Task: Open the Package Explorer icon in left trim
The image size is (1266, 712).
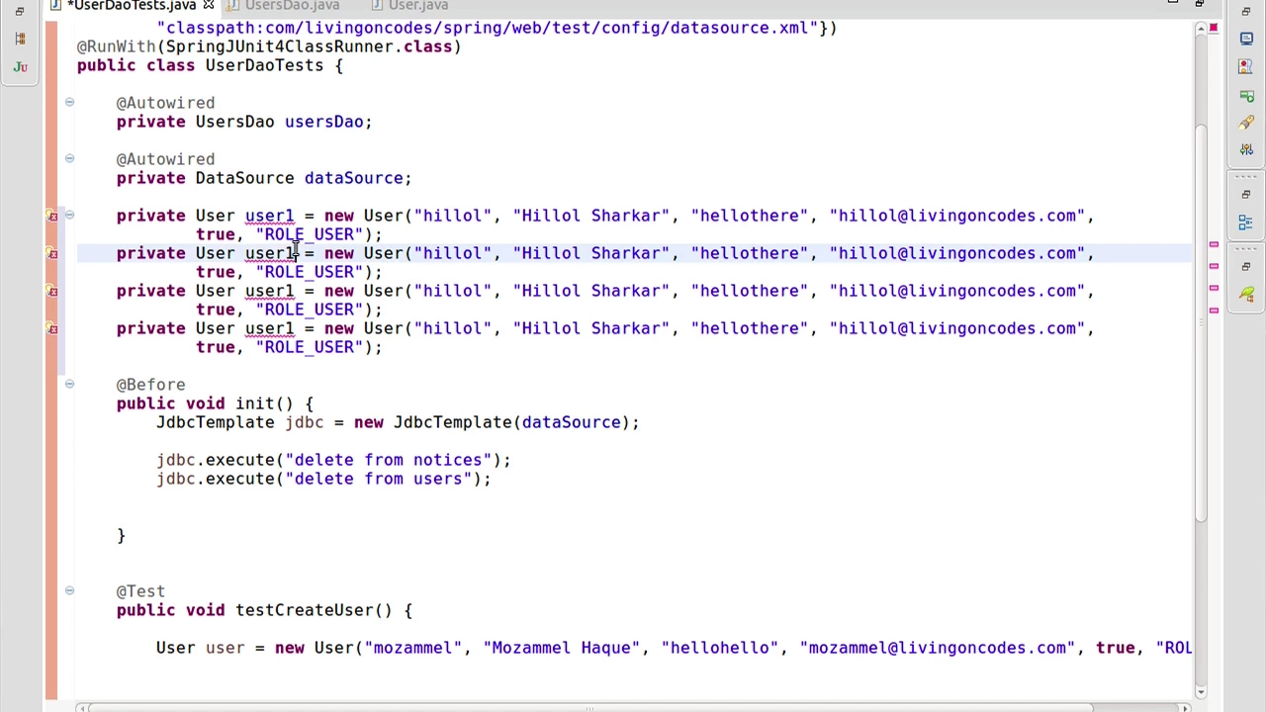Action: pyautogui.click(x=20, y=39)
